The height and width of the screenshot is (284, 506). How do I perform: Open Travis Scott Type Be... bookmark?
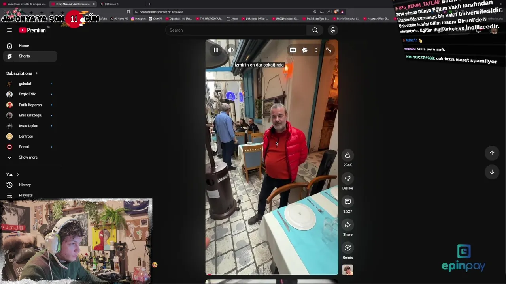[316, 19]
